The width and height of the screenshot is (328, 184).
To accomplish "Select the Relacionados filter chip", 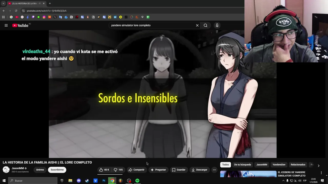I will tap(298, 165).
